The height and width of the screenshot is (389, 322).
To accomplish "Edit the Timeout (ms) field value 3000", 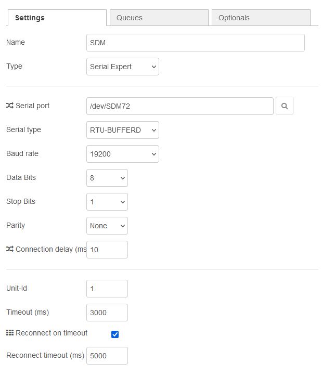I will 107,313.
